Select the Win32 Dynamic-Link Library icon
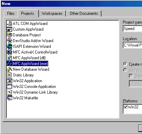Screen dimensions: 142x134 click(9, 92)
